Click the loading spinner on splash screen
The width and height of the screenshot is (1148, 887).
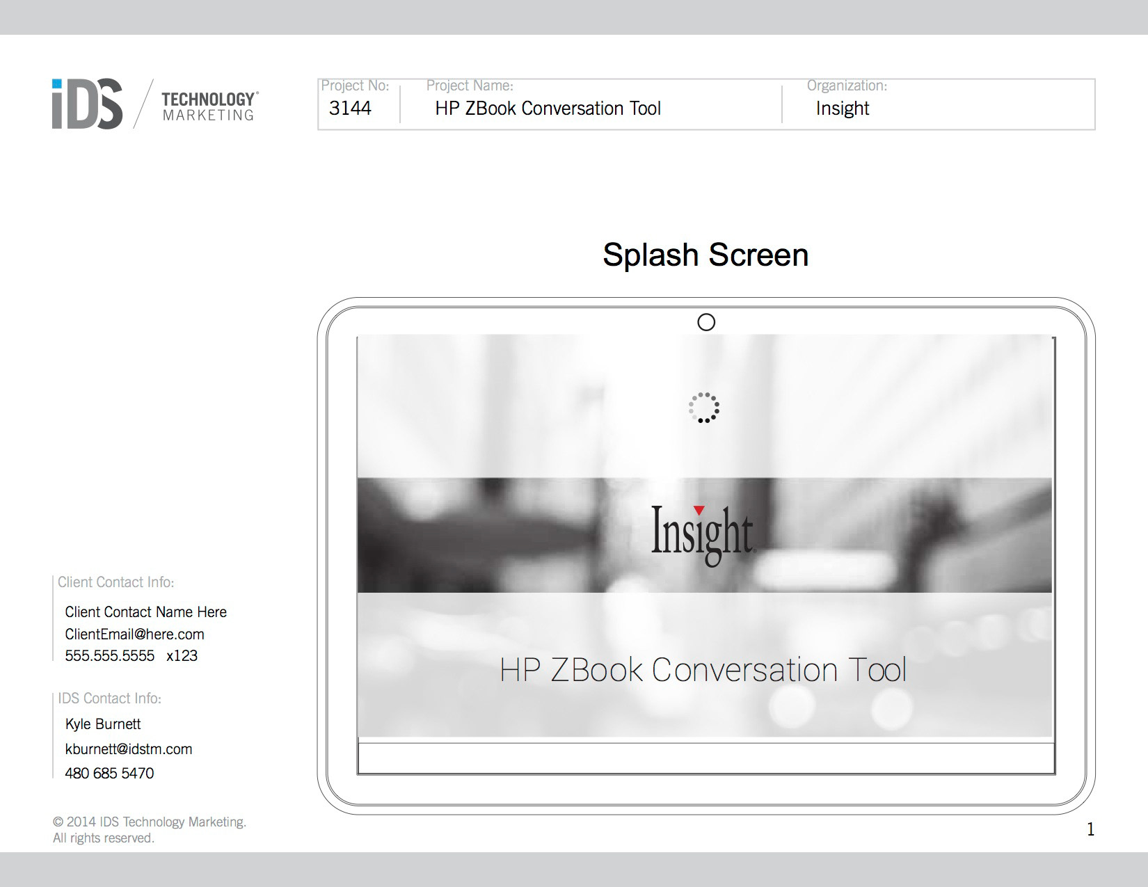[704, 408]
